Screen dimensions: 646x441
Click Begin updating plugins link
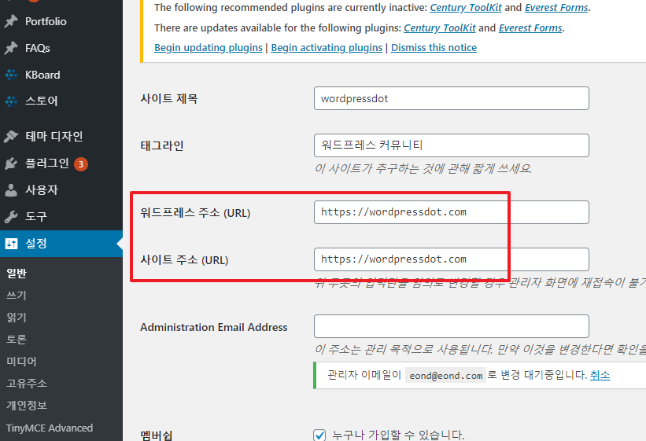point(208,48)
